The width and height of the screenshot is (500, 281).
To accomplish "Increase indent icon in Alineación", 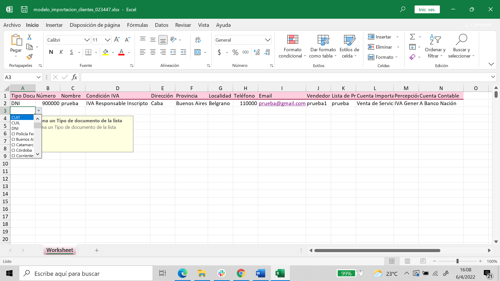I will coord(183,52).
